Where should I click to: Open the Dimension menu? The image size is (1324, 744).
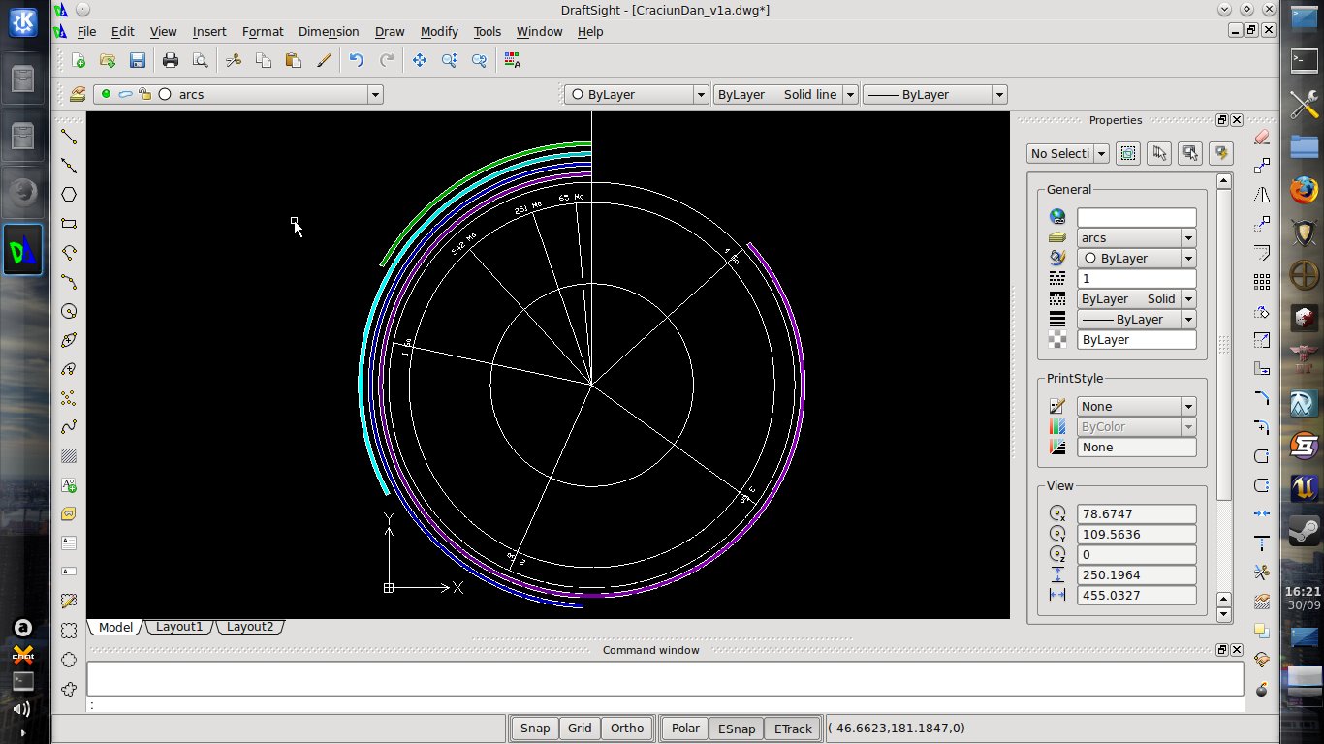pyautogui.click(x=329, y=31)
